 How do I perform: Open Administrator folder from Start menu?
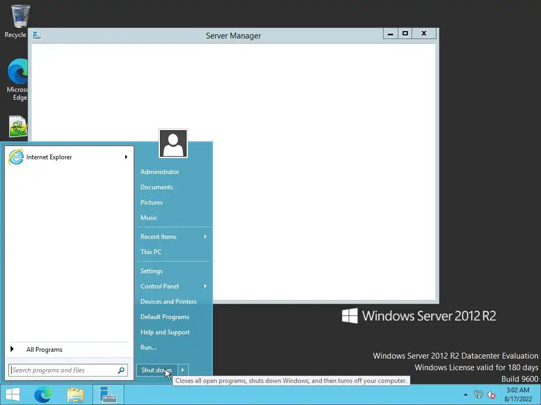tap(160, 172)
